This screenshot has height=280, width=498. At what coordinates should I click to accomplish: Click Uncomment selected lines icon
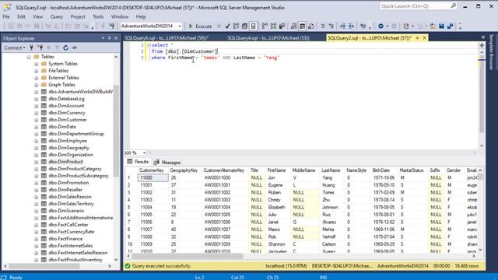[x=331, y=26]
